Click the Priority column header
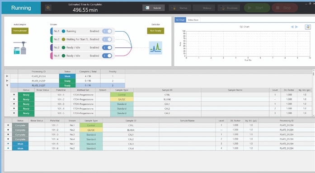 (x=113, y=71)
